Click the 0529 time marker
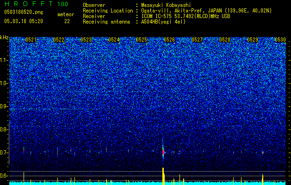 point(253,40)
